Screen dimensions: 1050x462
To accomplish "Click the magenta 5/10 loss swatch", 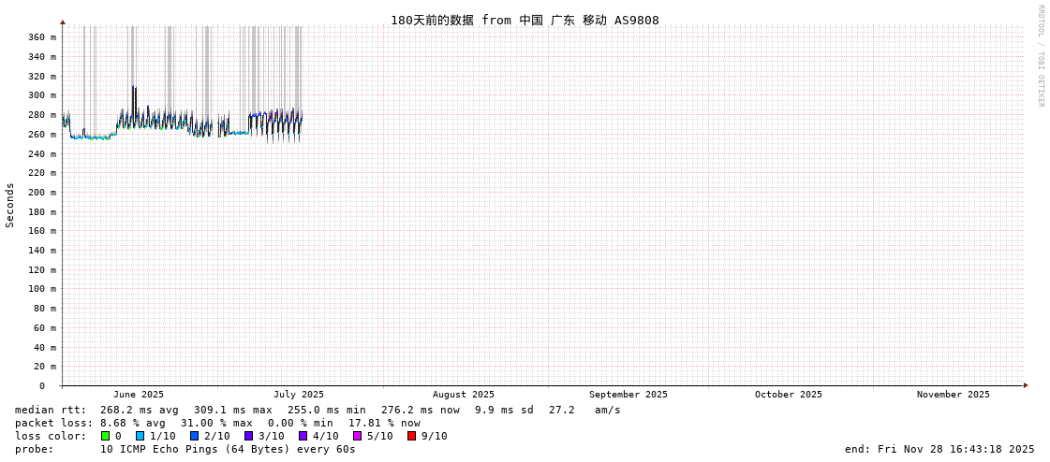I will (x=357, y=436).
